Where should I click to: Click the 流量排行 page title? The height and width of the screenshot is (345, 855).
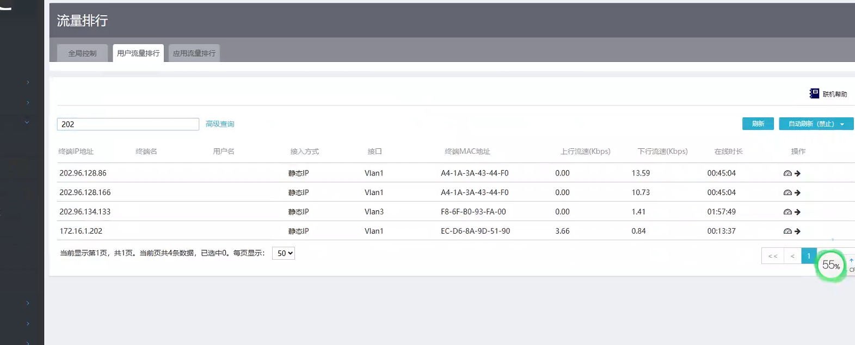pos(82,21)
